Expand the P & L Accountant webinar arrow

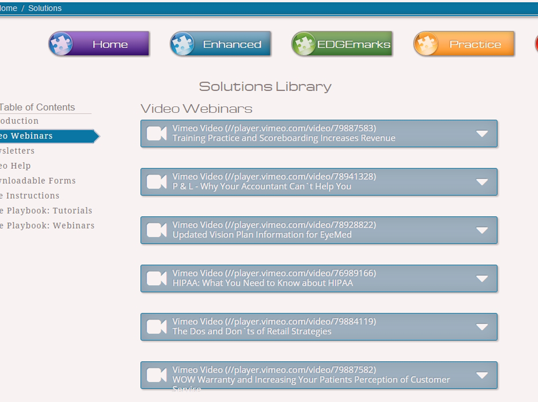(x=482, y=182)
